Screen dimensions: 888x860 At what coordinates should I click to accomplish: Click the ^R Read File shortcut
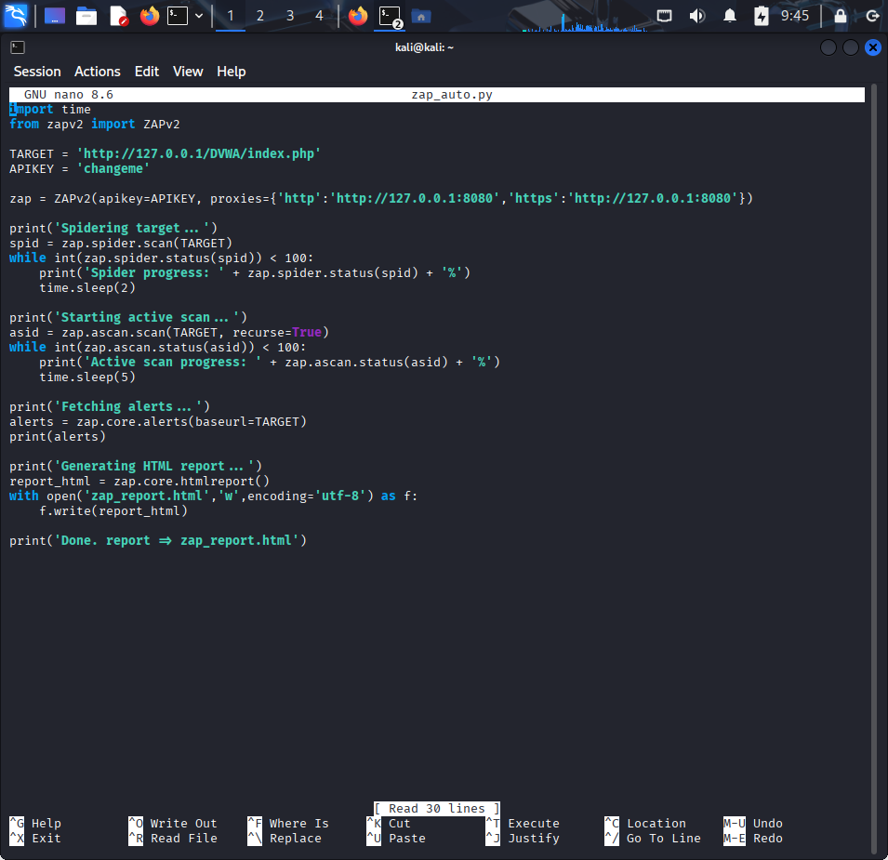173,838
